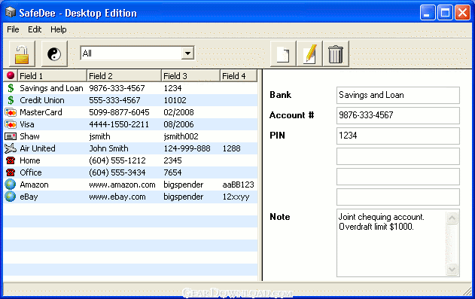Click the Bank field containing Savings and Loan
This screenshot has height=299, width=475.
[x=397, y=95]
